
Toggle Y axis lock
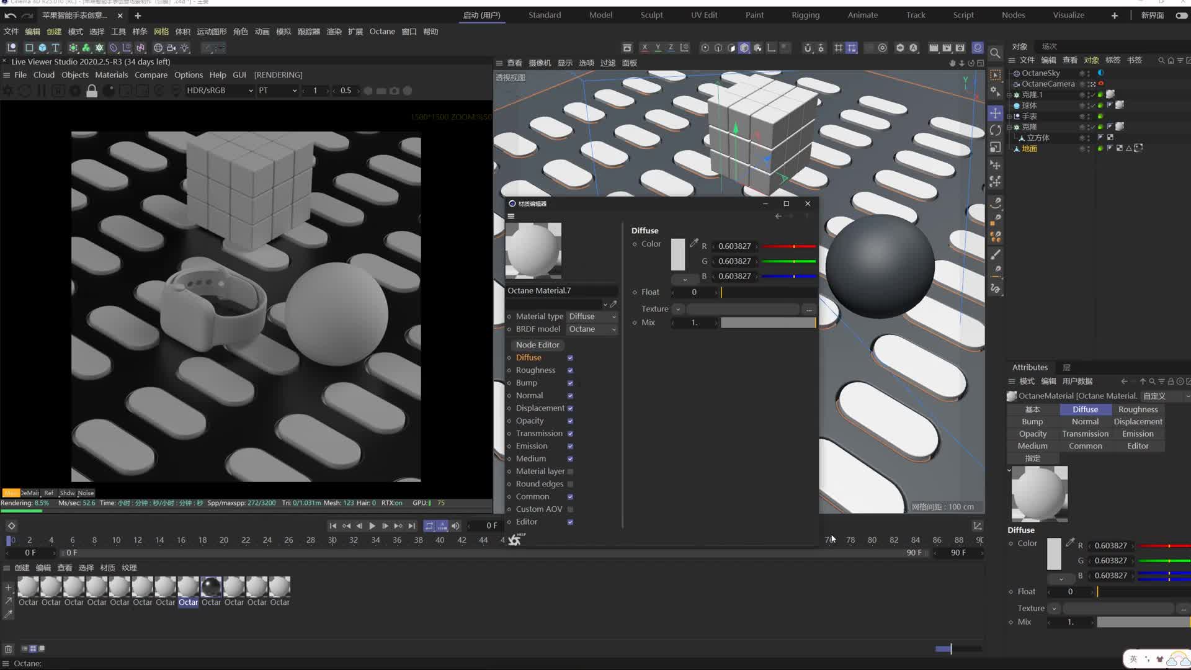(658, 48)
